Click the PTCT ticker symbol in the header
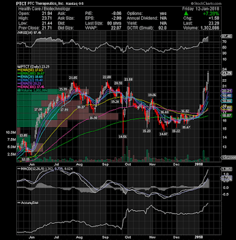The width and height of the screenshot is (236, 240). pyautogui.click(x=21, y=4)
